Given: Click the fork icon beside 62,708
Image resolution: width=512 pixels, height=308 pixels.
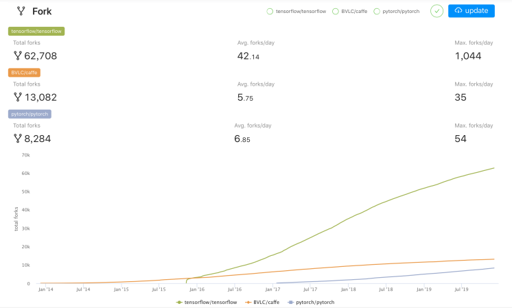Looking at the screenshot, I should (18, 56).
